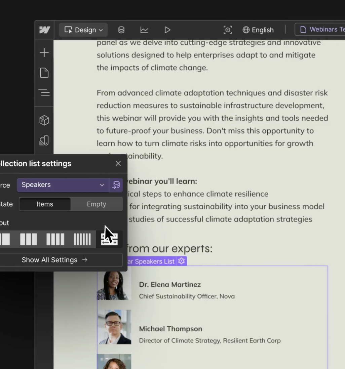Click the Webflow logo menu icon

(x=44, y=30)
